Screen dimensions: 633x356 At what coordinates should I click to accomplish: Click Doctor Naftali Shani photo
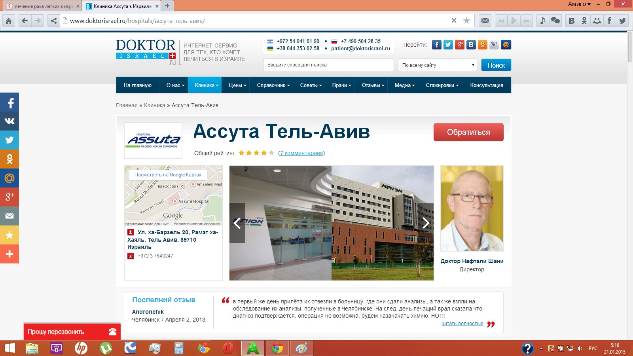472,208
